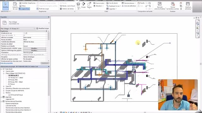
Task: Open Légendes dropdown
Action: 111,9
